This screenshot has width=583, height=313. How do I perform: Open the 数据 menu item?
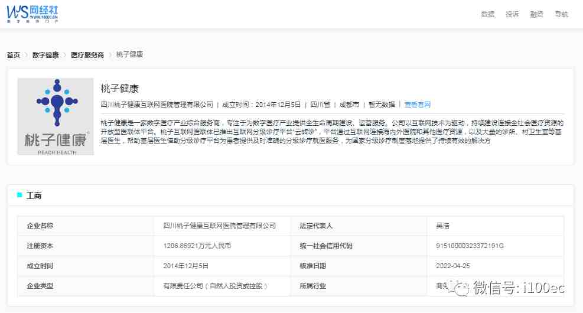(x=487, y=14)
